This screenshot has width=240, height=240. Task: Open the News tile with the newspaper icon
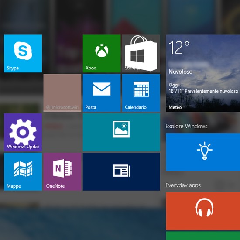click(121, 171)
